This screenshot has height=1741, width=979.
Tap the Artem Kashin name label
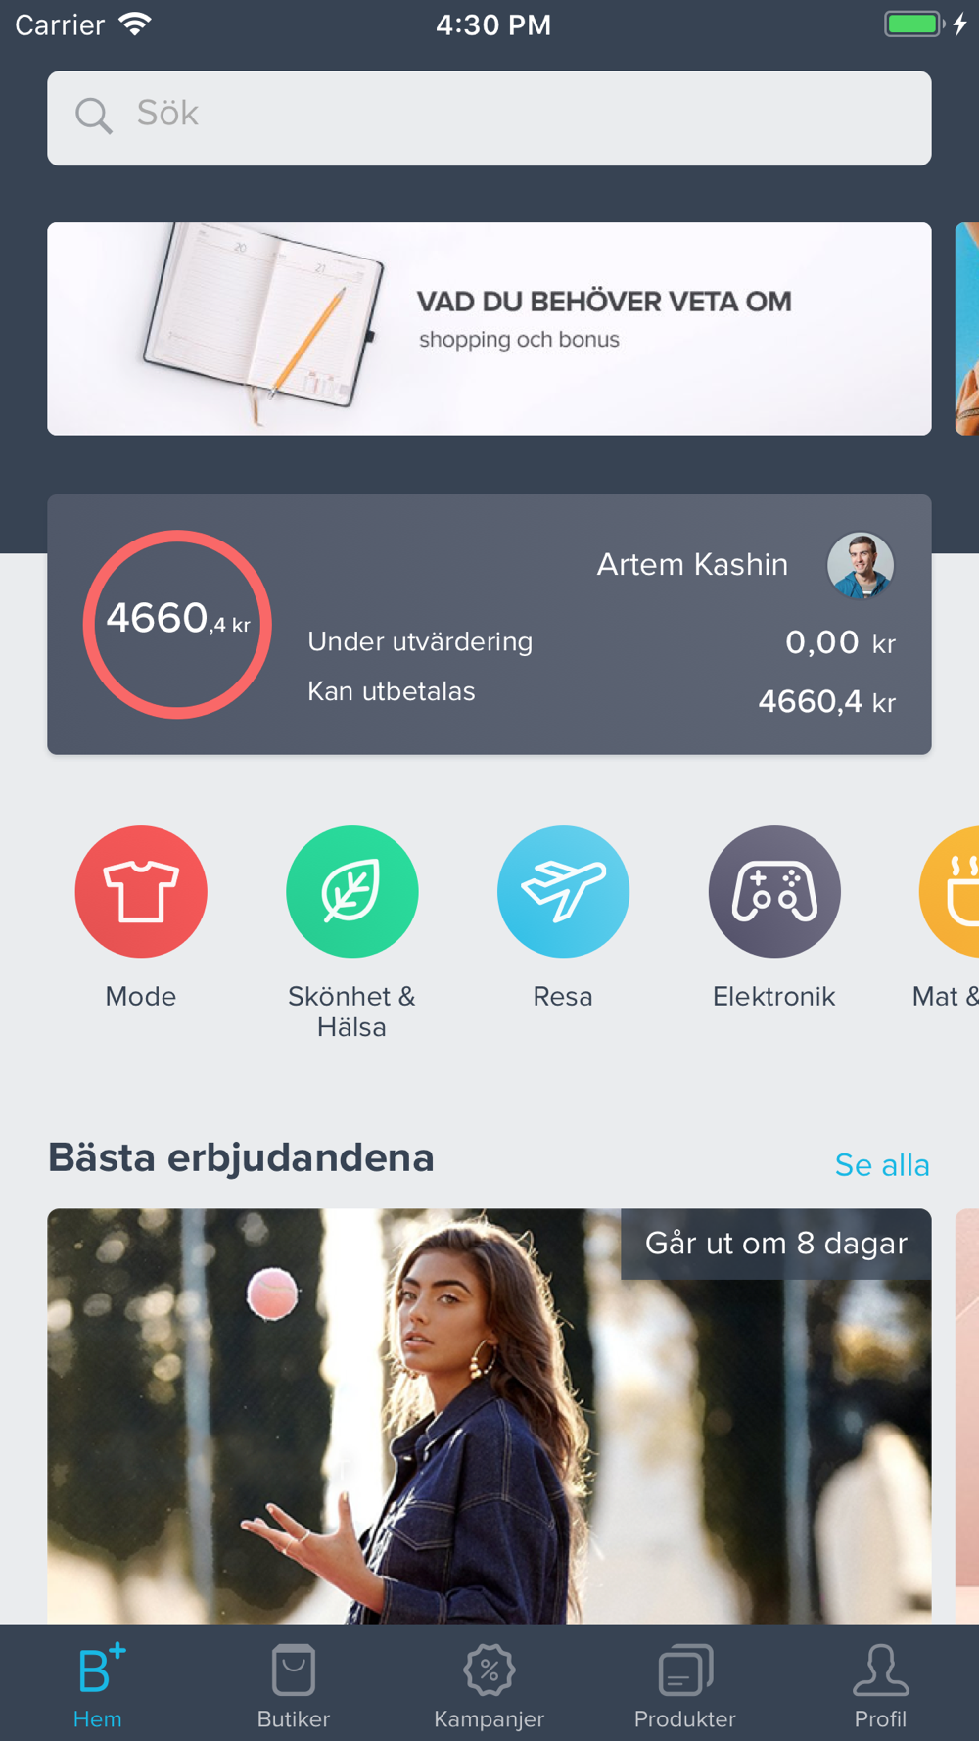tap(692, 565)
